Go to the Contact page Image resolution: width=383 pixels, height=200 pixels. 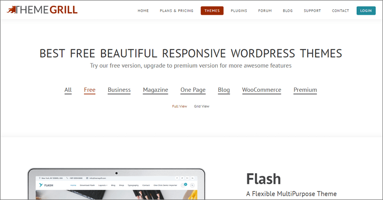point(340,10)
